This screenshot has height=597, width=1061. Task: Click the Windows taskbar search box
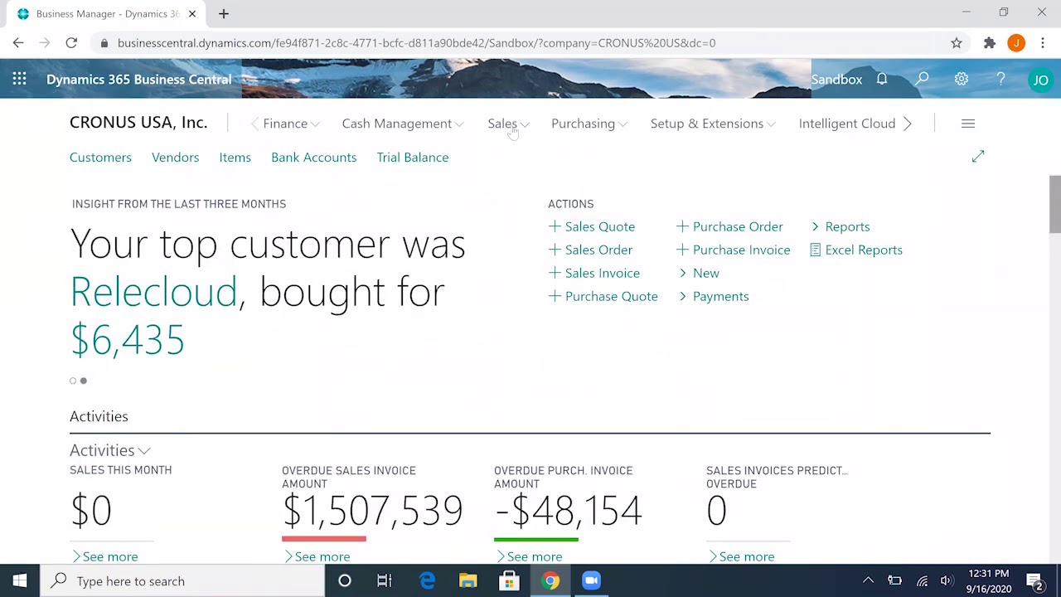[x=182, y=581]
